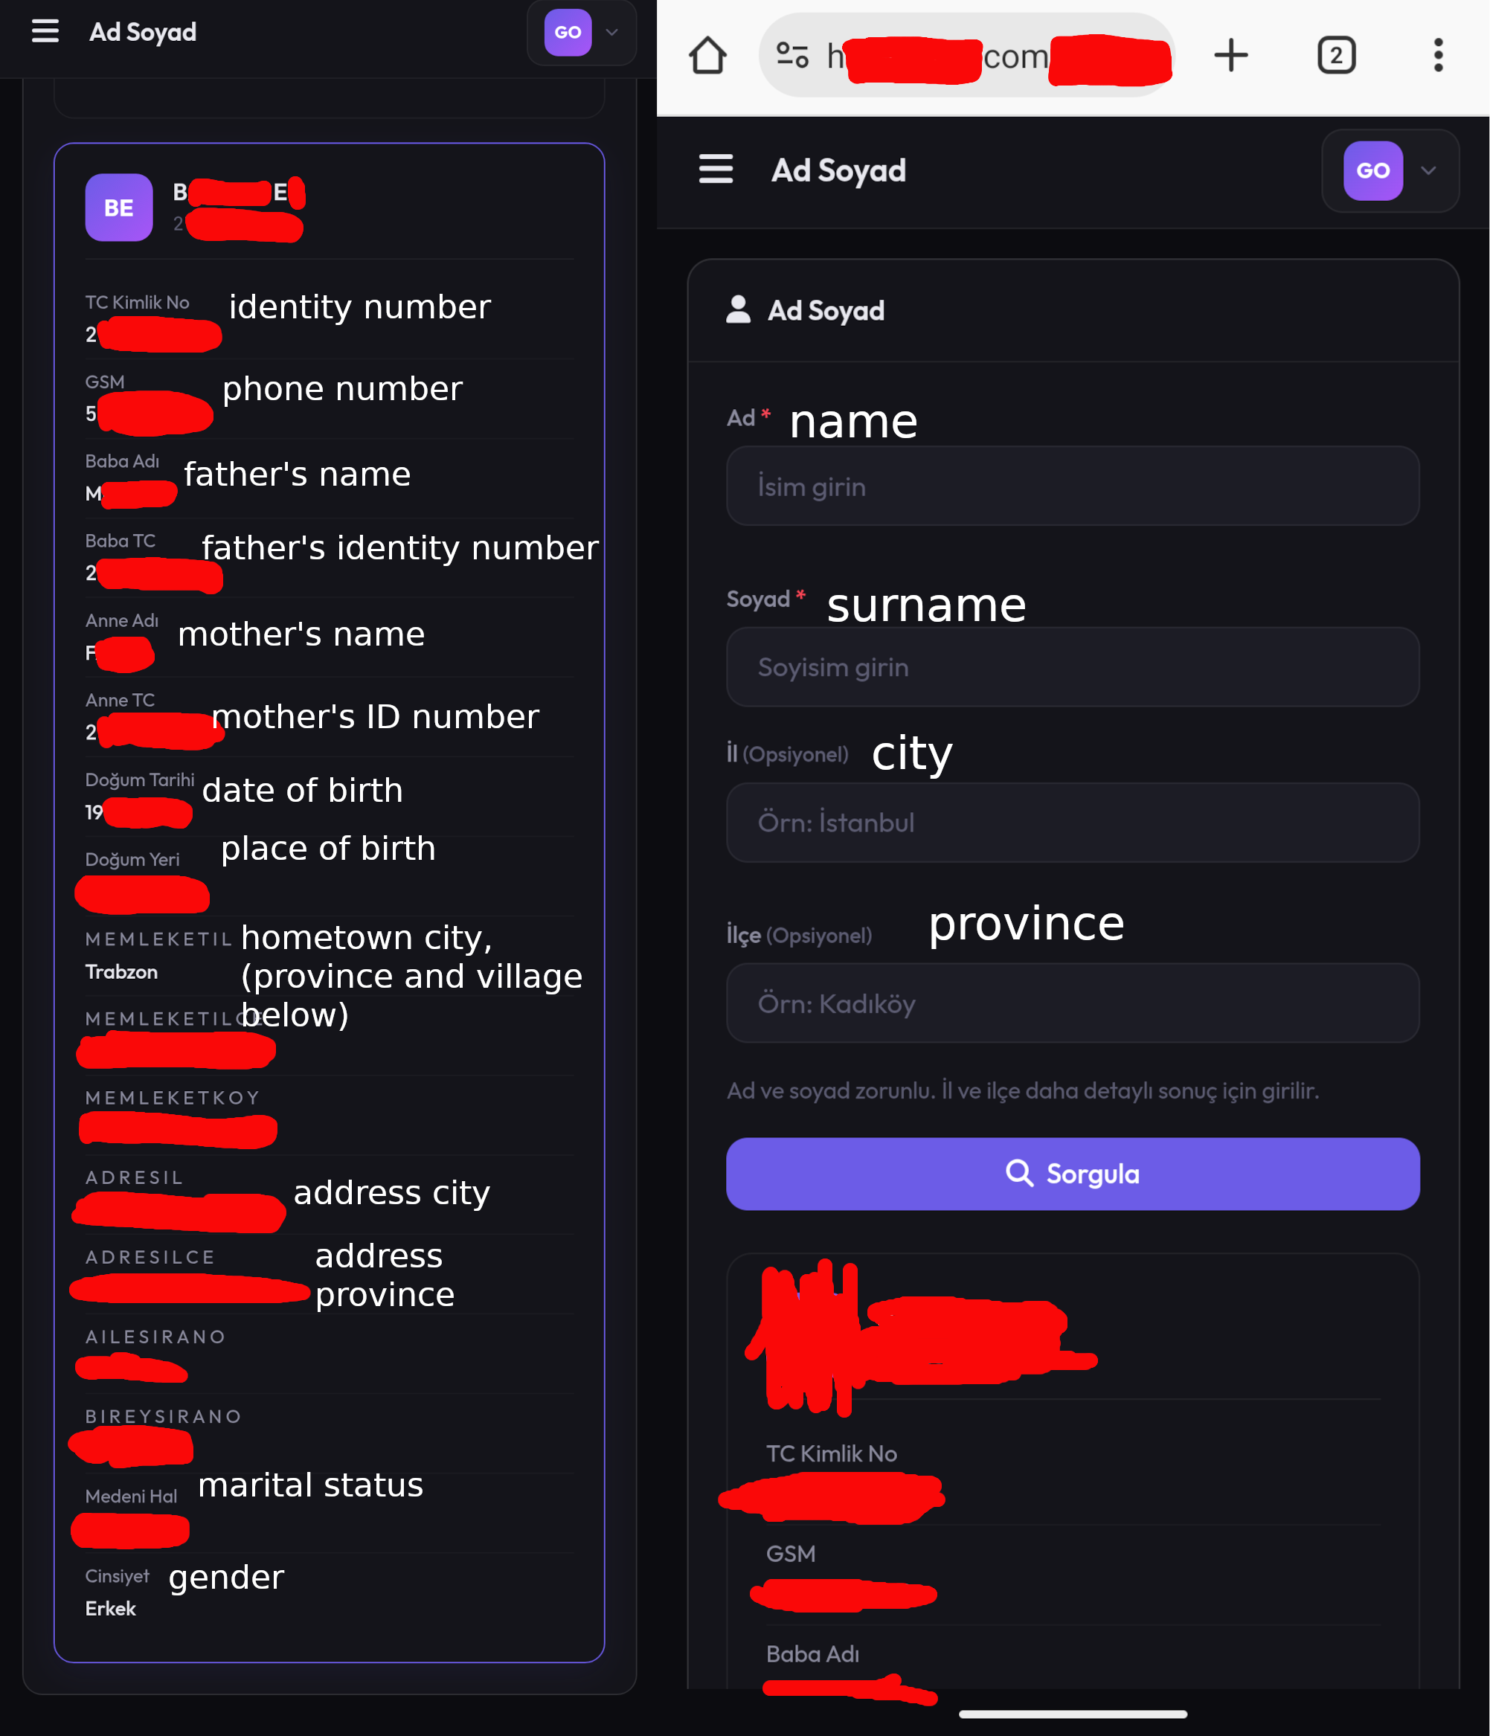This screenshot has width=1490, height=1736.
Task: Select the 'Örn: Kadıköy' district field
Action: tap(1072, 1003)
